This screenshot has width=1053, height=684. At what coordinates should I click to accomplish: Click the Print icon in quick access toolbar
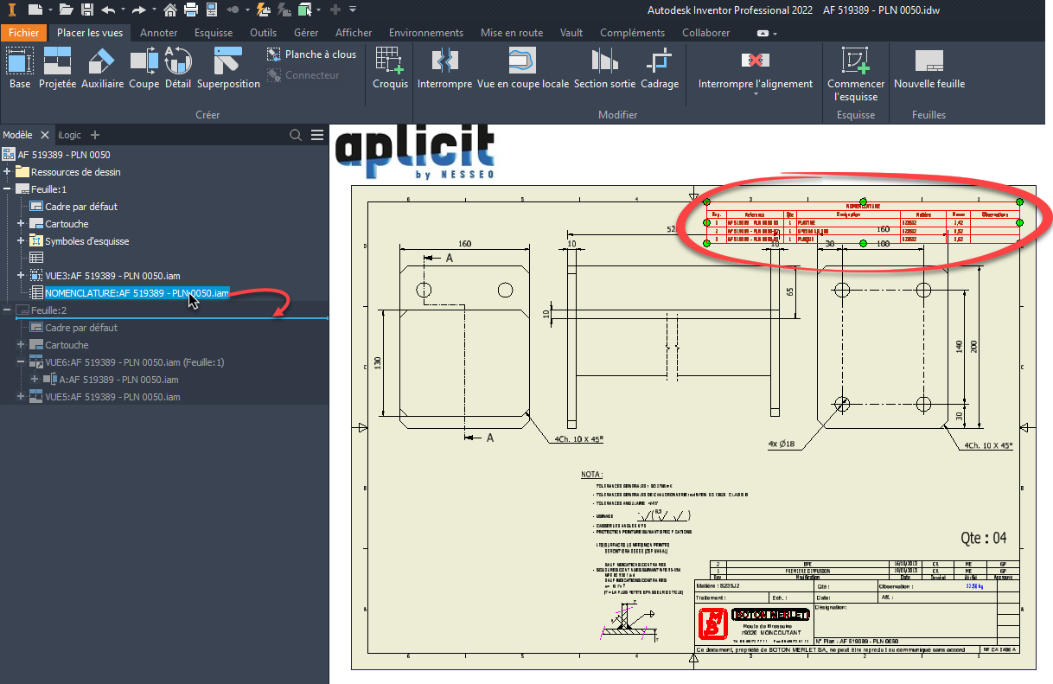(190, 10)
